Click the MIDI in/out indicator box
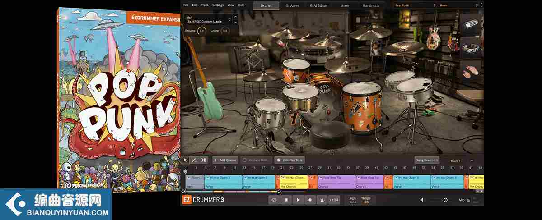542x220 pixels. tap(476, 200)
